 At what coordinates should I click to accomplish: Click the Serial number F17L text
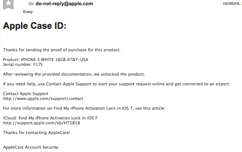point(23,64)
